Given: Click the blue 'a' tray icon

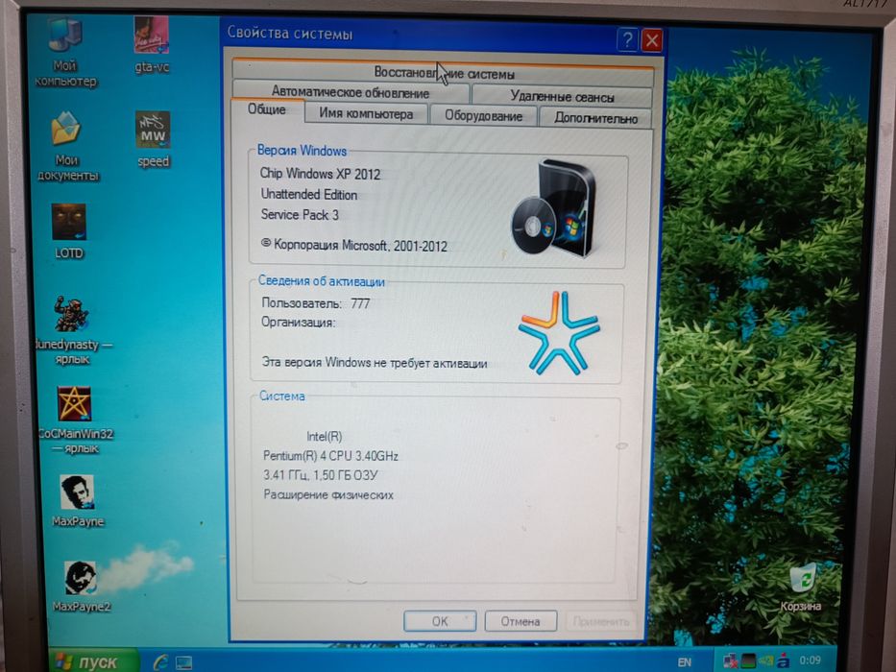Looking at the screenshot, I should click(x=783, y=661).
